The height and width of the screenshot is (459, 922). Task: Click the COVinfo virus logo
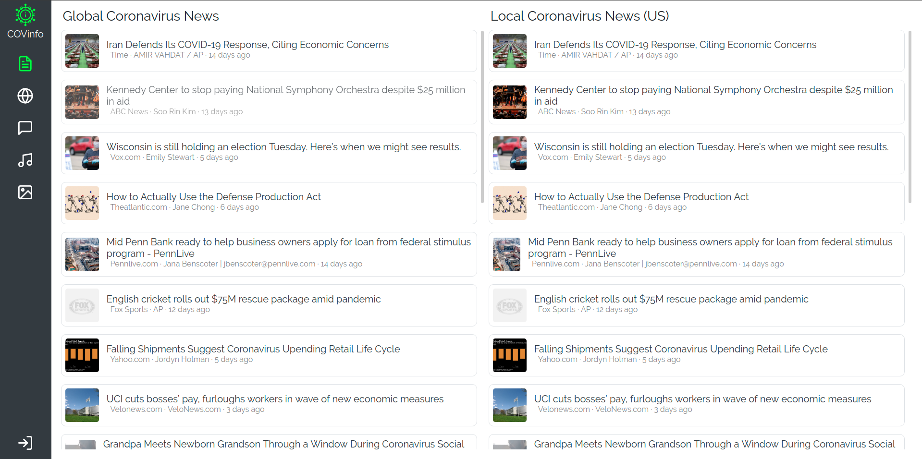[25, 14]
